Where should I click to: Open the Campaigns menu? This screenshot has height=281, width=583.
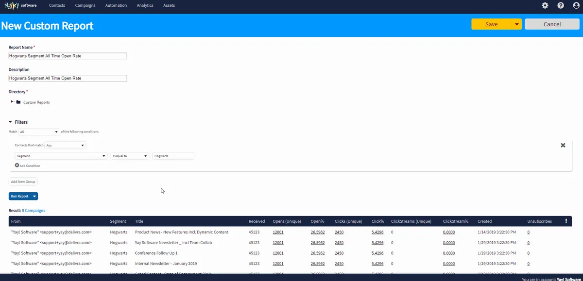[x=86, y=5]
